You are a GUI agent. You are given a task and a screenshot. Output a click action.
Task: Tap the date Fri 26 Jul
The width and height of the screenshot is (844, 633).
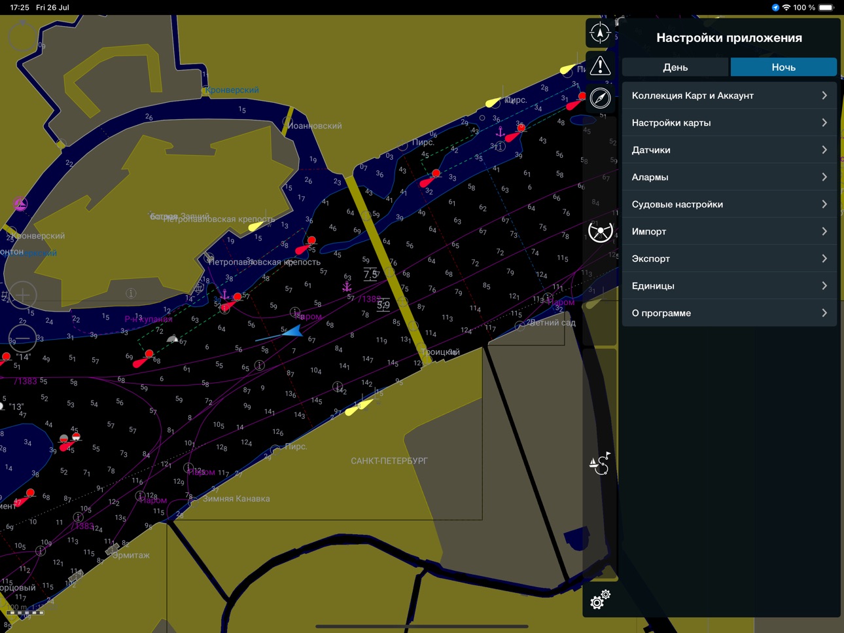click(52, 7)
